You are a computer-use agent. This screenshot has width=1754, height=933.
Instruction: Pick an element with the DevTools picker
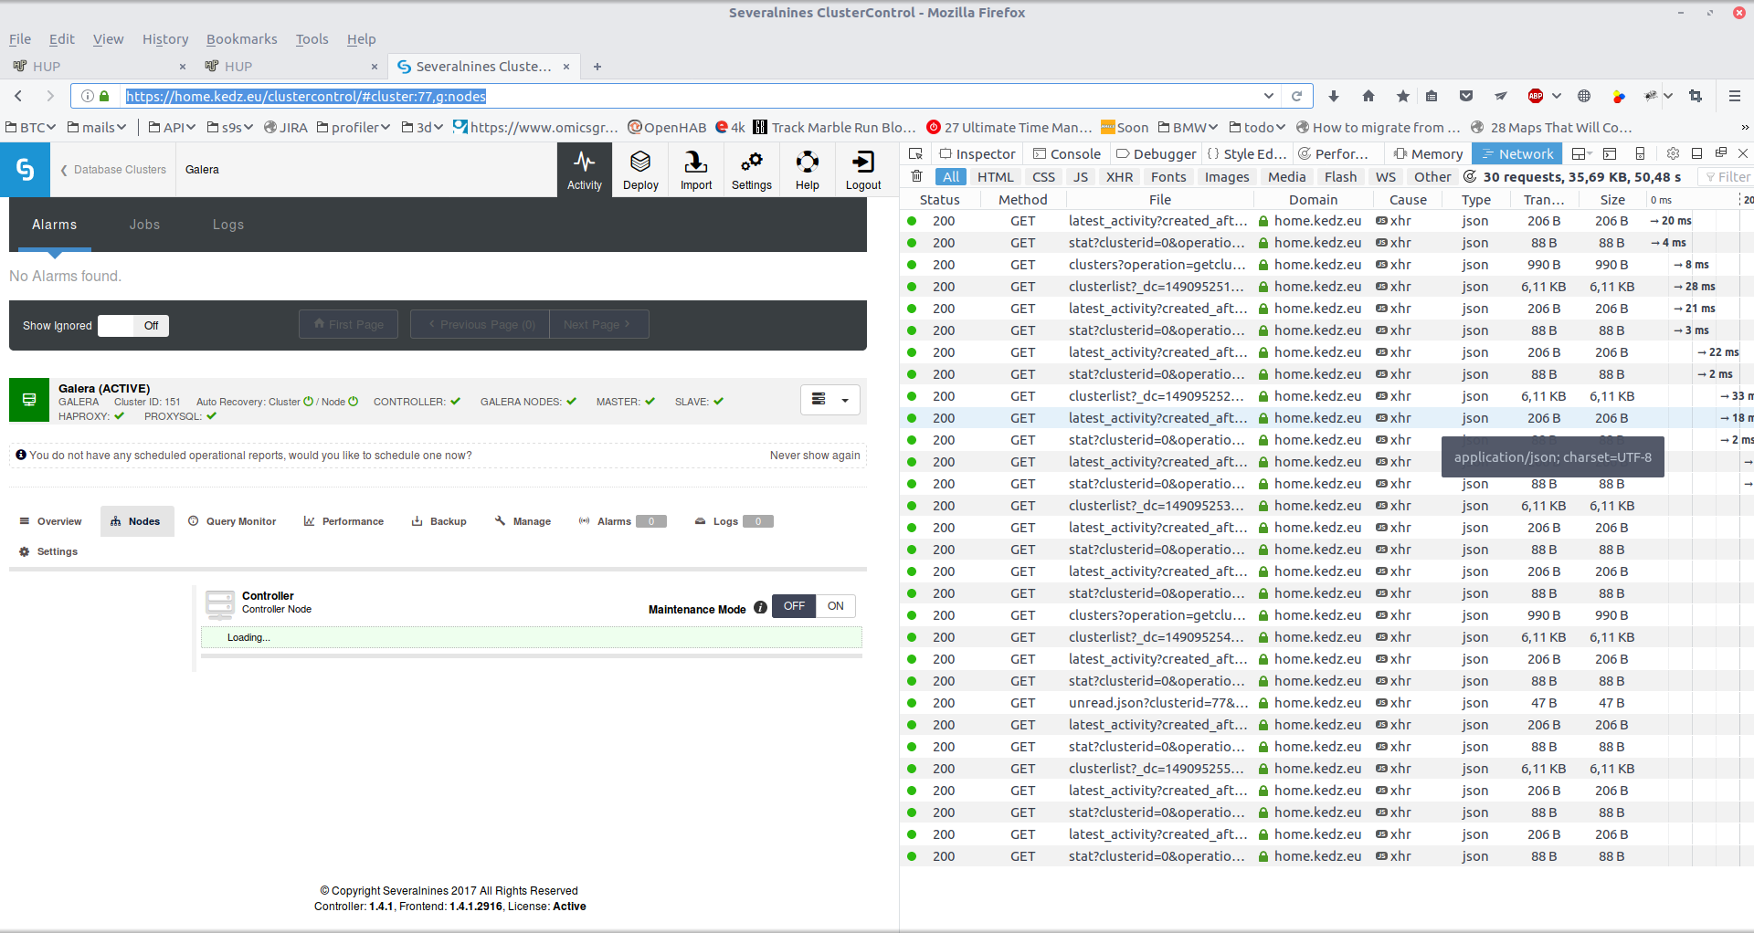pyautogui.click(x=915, y=153)
